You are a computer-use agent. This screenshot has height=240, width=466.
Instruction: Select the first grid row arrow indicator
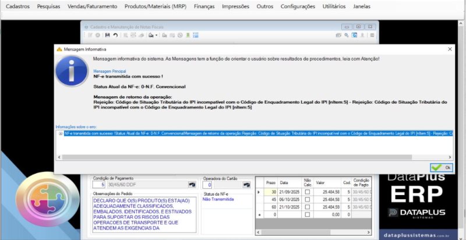tap(259, 192)
